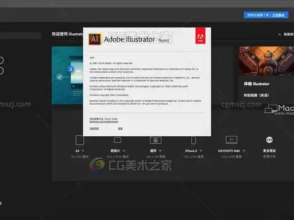The image size is (294, 220).
Task: Click the 体验 Illustrator card title
Action: 257,84
